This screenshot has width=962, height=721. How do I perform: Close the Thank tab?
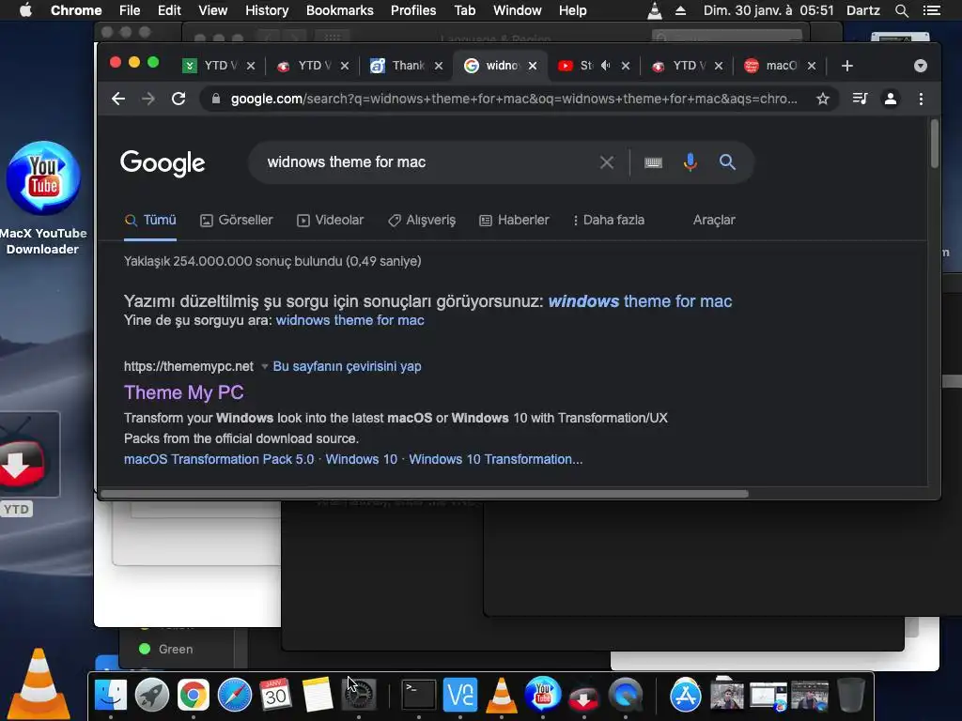point(439,66)
